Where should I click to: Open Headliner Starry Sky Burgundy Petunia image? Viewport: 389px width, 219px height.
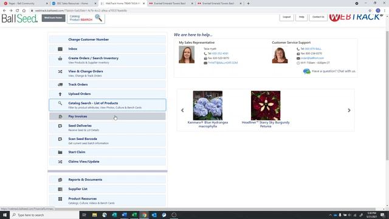(x=266, y=105)
